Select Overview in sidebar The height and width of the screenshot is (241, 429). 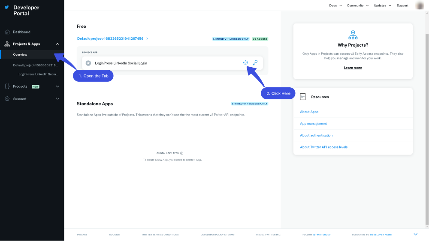(20, 55)
